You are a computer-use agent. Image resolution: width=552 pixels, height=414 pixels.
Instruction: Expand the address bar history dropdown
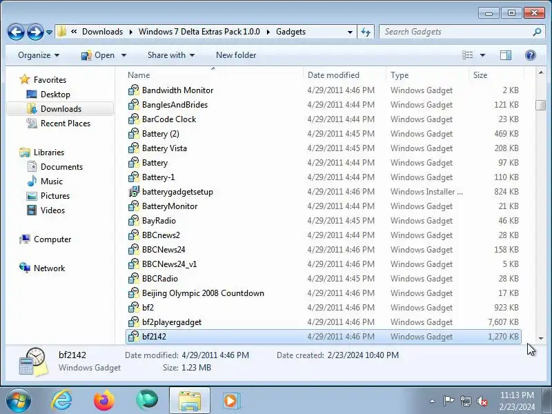[350, 32]
